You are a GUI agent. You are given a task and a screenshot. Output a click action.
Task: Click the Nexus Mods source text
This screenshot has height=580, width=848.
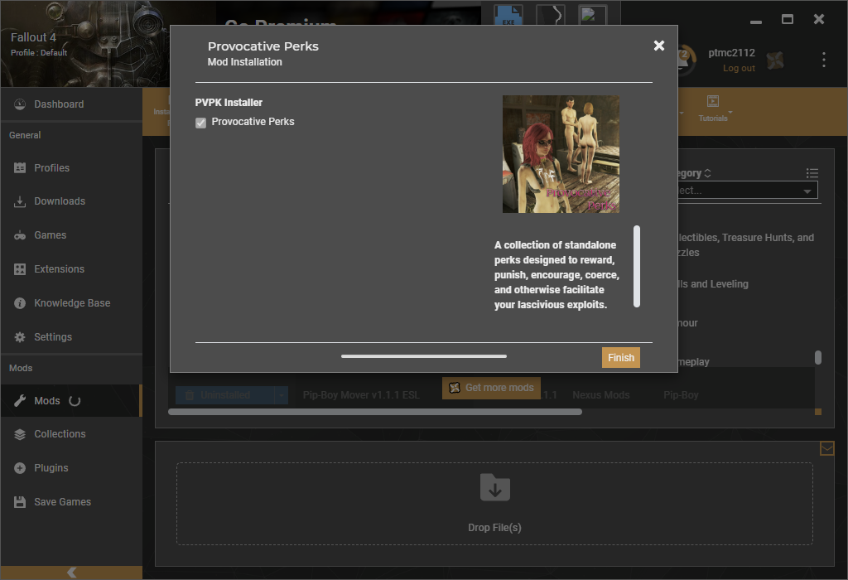click(x=601, y=395)
